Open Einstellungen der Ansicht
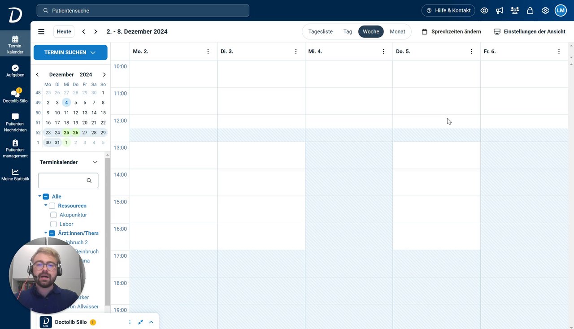 tap(530, 31)
